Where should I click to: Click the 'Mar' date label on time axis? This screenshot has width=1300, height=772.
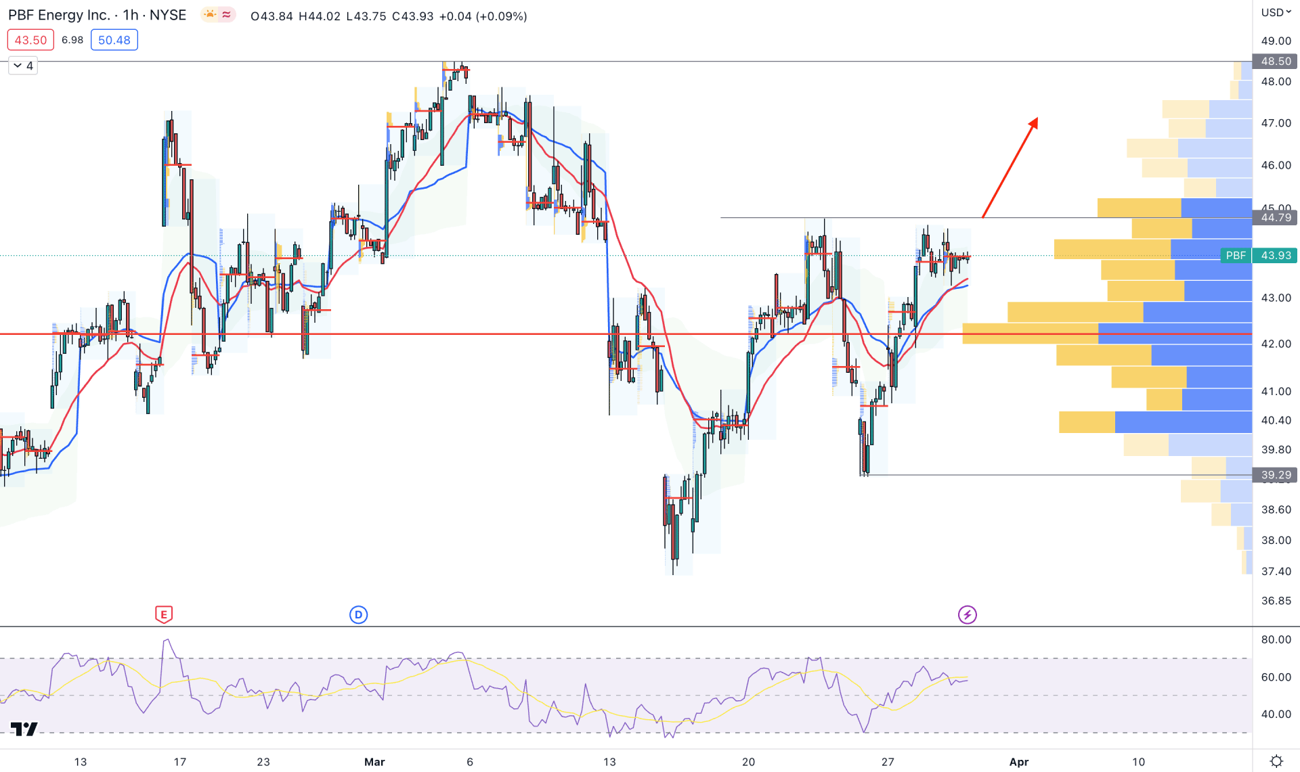(374, 762)
